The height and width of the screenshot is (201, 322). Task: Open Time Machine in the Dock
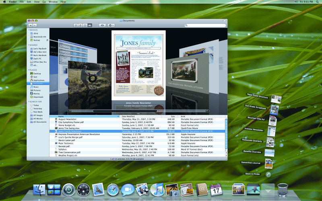[x=68, y=190]
